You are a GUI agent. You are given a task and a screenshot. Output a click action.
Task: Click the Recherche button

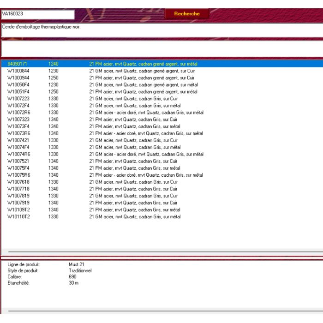coord(186,13)
